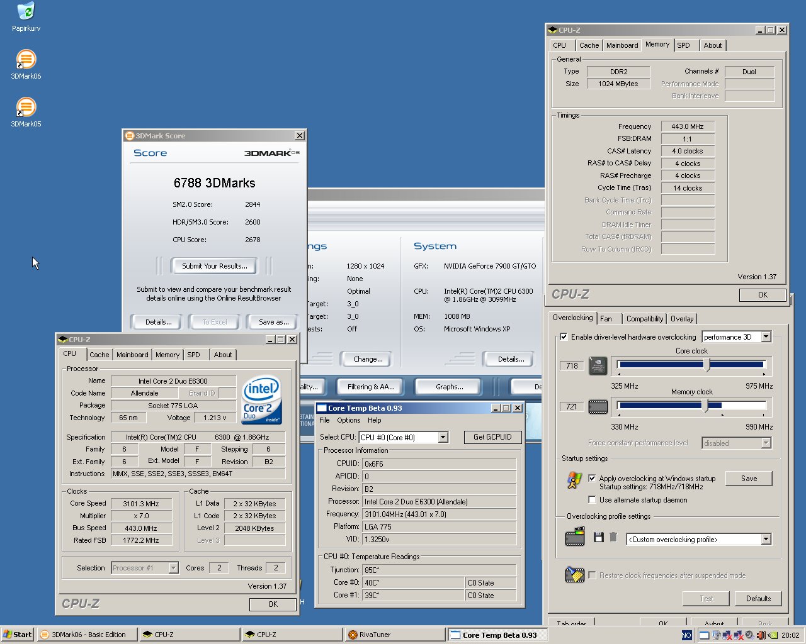Select the 3DMark06 desktop shortcut
This screenshot has height=644, width=806.
(26, 65)
